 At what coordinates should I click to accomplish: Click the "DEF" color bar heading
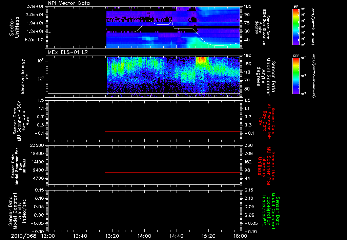click(x=296, y=56)
